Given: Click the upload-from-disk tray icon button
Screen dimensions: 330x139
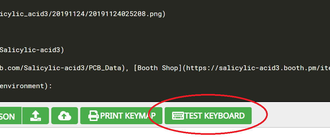Looking at the screenshot, I should [35, 116].
